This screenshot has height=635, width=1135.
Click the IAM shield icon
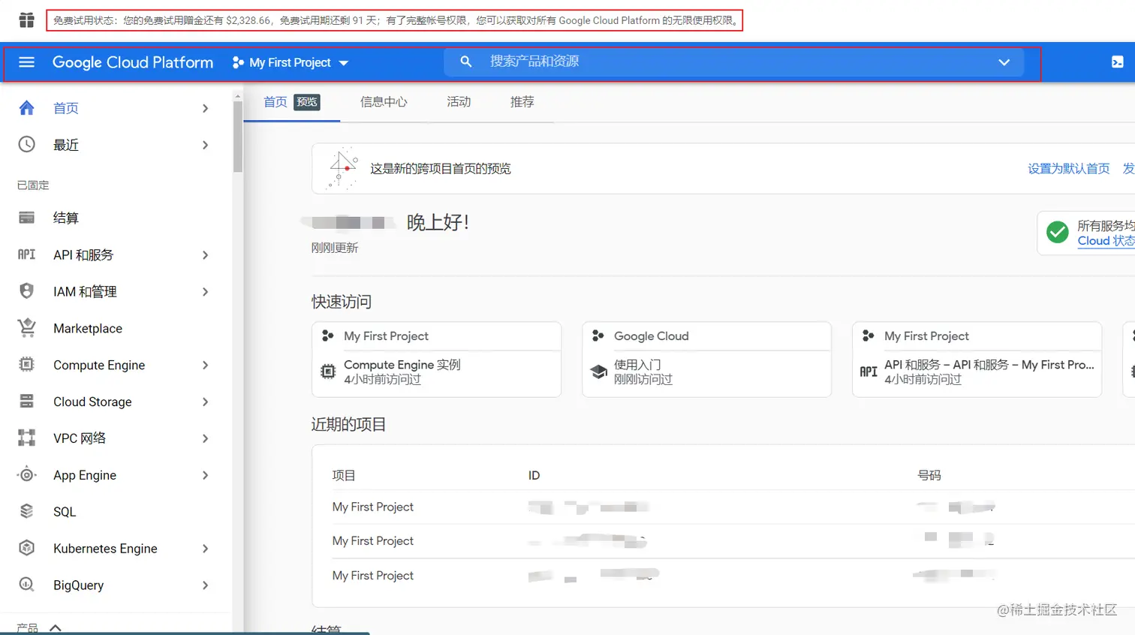26,291
